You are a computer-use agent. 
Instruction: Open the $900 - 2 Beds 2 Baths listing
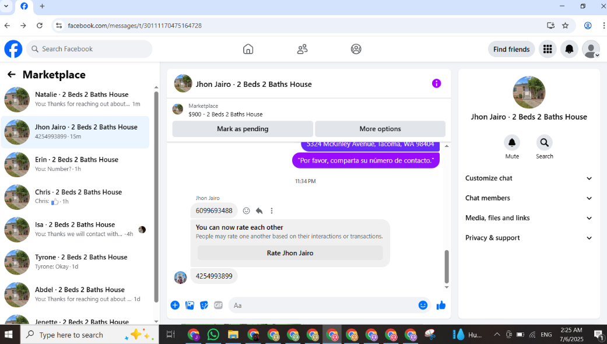(x=225, y=114)
